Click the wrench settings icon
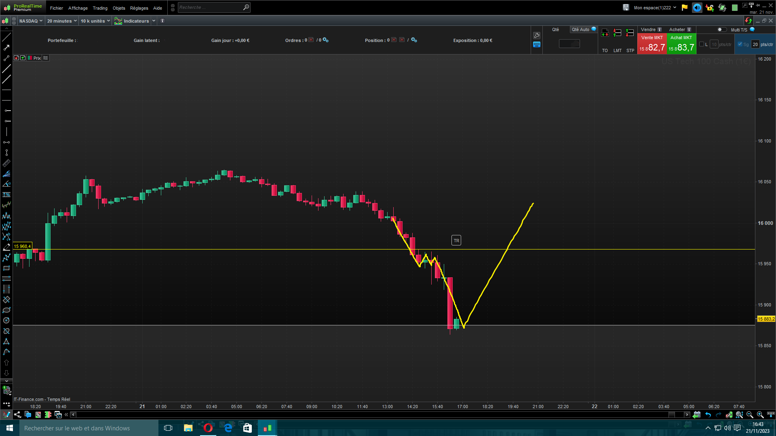The height and width of the screenshot is (436, 776). point(537,36)
